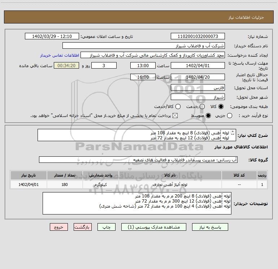Click the announcement date field 1402/03/29 - 12:10
Image resolution: width=278 pixels, height=269 pixels.
(x=52, y=36)
